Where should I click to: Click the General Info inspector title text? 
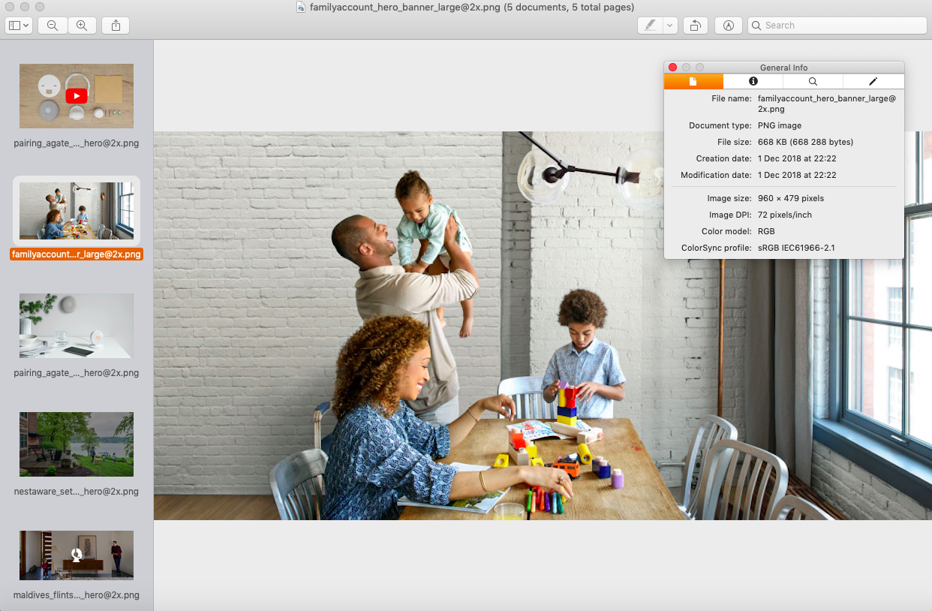(x=783, y=68)
